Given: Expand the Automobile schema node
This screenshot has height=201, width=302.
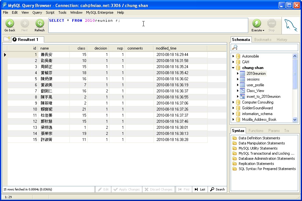Looking at the screenshot, I should (233, 56).
